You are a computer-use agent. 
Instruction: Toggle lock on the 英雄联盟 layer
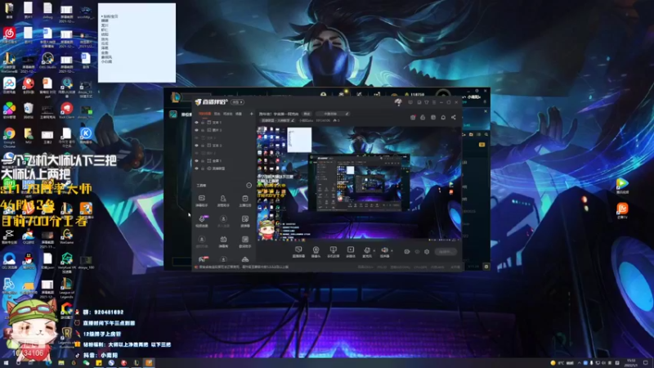203,168
